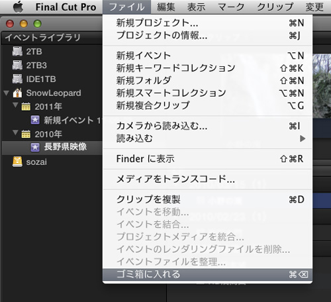
Task: Collapse the 2011年 folder triangle
Action: [x=15, y=105]
